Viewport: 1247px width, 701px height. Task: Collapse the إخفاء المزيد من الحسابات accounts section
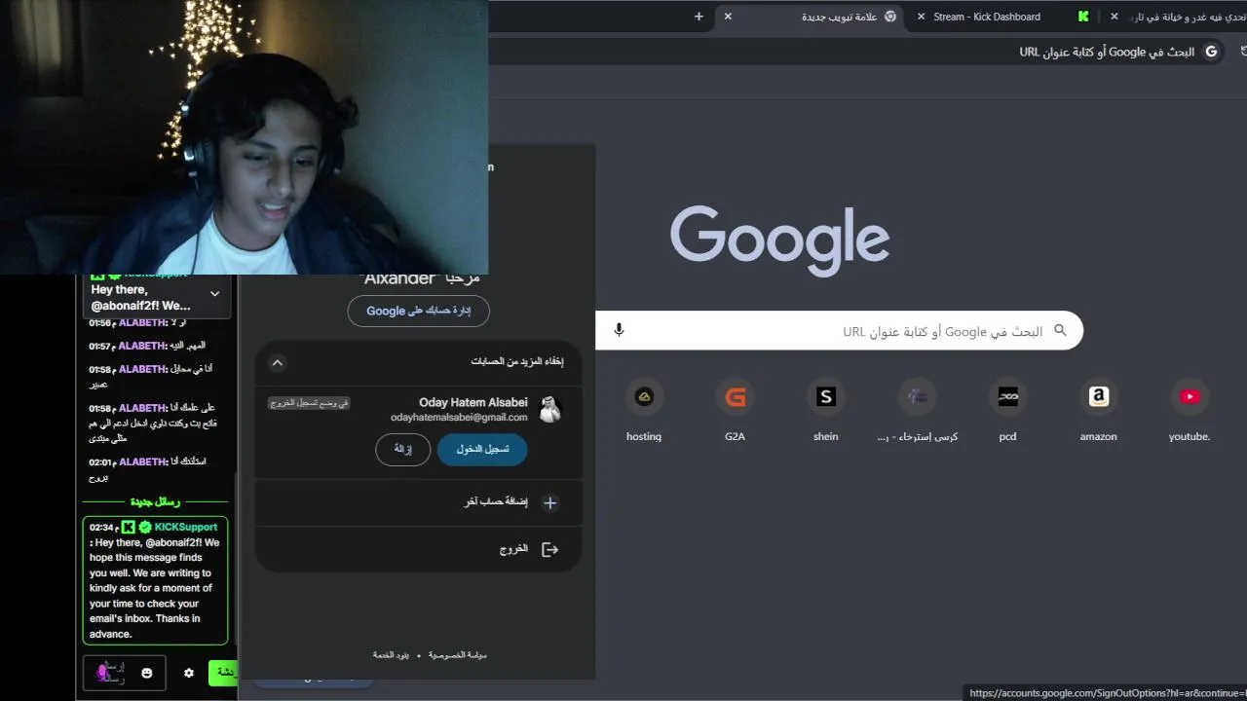coord(278,362)
